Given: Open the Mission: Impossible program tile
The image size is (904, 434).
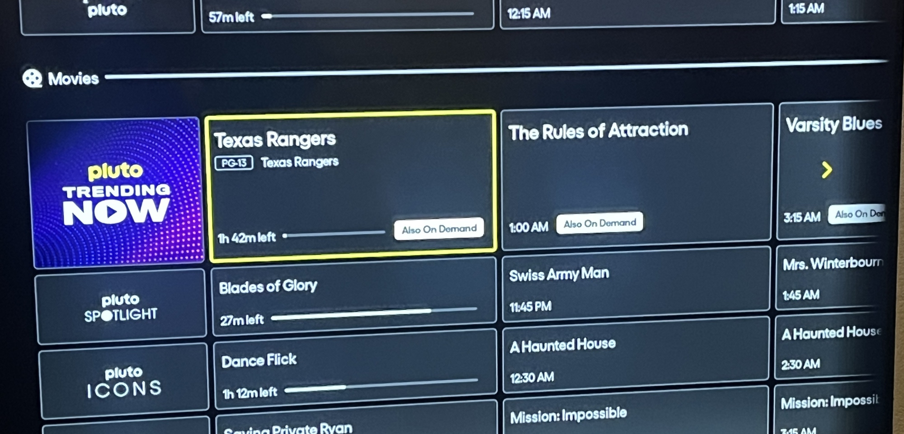Looking at the screenshot, I should pos(636,411).
